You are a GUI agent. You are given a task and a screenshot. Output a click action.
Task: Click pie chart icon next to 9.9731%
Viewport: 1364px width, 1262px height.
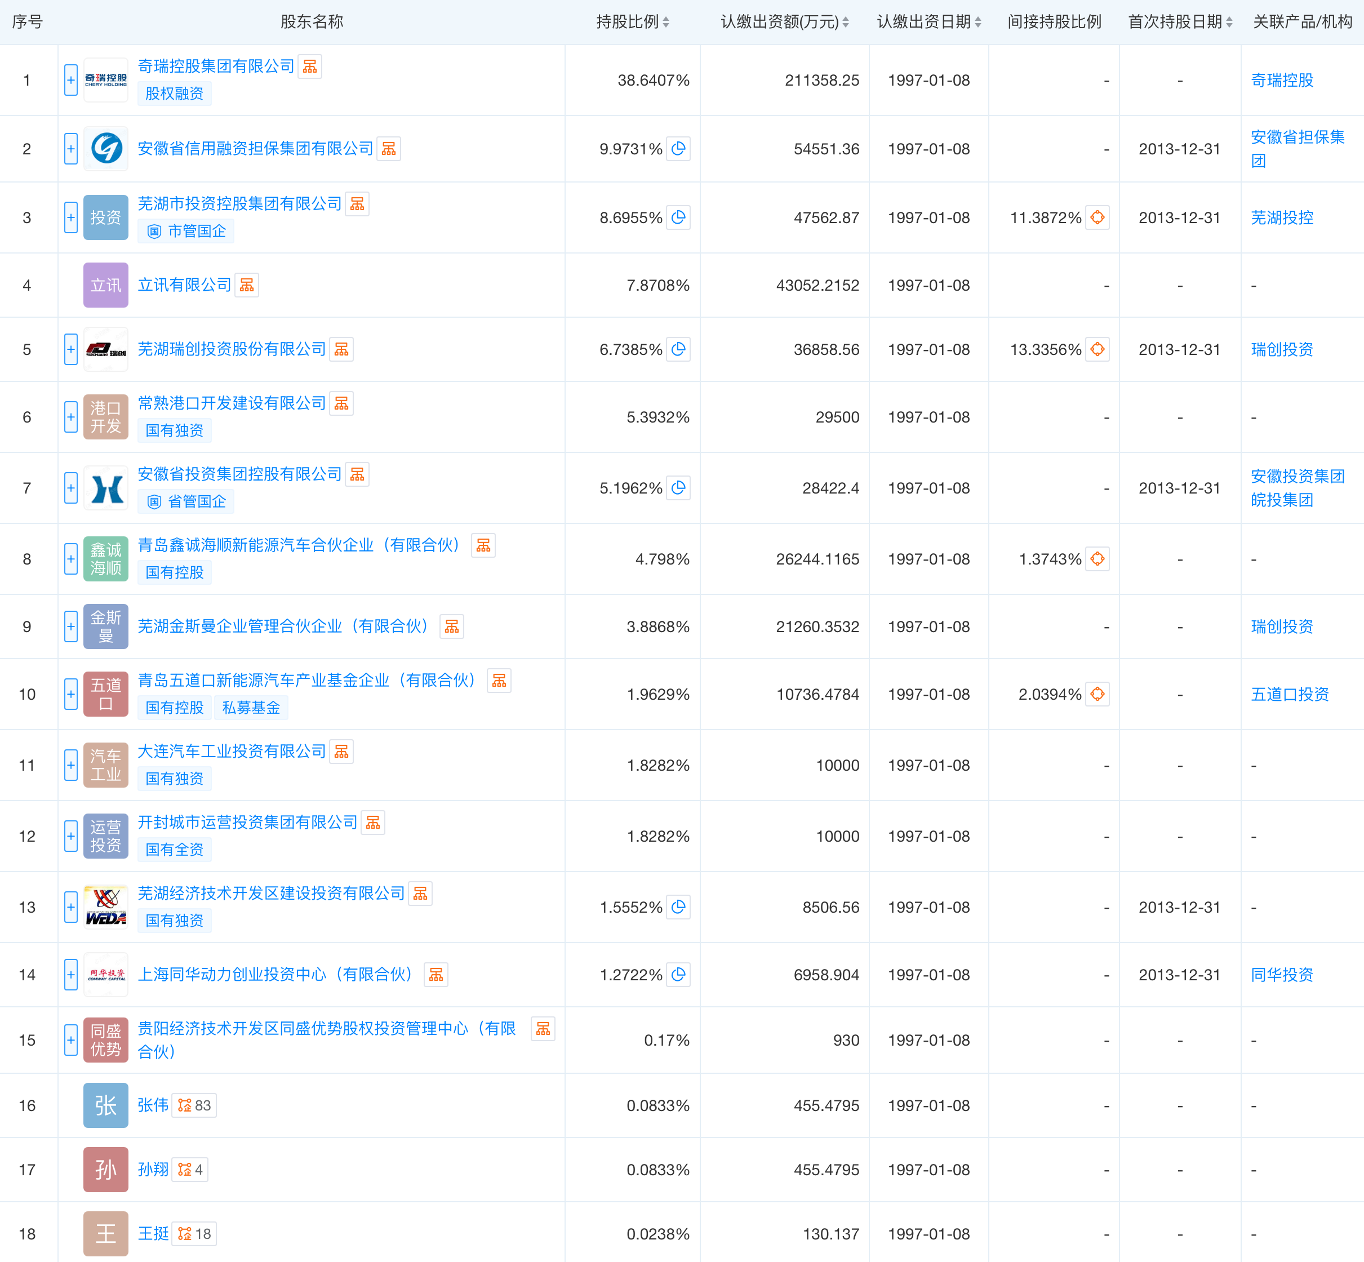tap(678, 149)
